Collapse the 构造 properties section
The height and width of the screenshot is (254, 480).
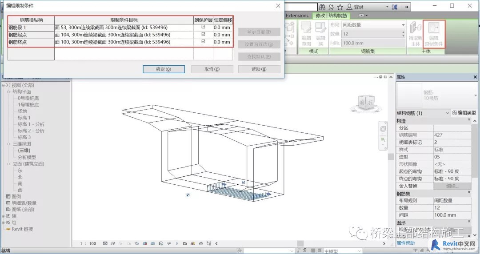coord(469,120)
